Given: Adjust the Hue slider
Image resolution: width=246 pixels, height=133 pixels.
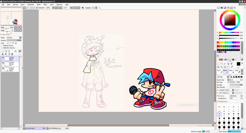Looking at the screenshot, I should (x=229, y=32).
